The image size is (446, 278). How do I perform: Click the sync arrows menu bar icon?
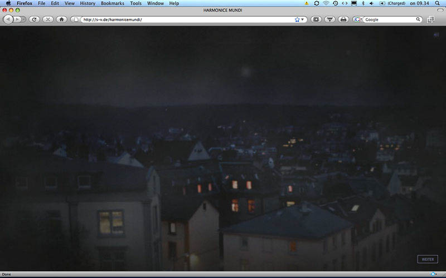click(x=316, y=3)
